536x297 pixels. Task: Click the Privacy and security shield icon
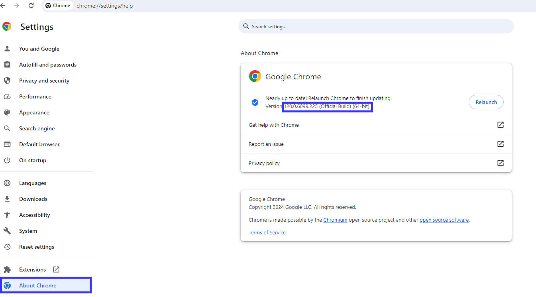coord(7,81)
